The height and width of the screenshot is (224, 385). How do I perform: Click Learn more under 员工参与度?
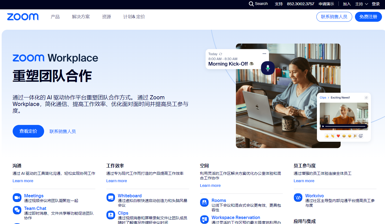tap(304, 181)
